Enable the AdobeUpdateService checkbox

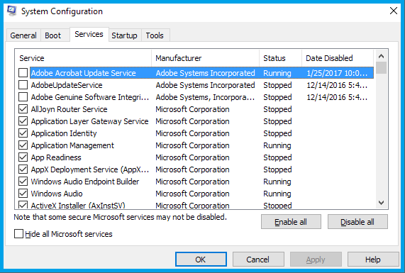tap(23, 85)
